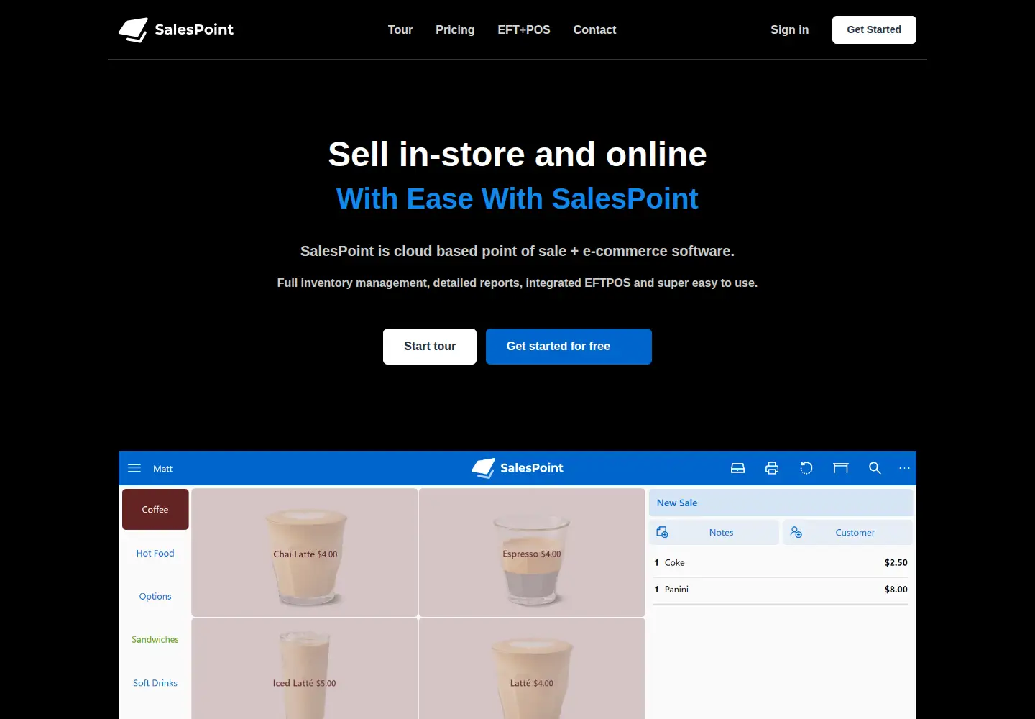This screenshot has height=719, width=1035.
Task: Open the EFT+POS menu item
Action: tap(524, 29)
